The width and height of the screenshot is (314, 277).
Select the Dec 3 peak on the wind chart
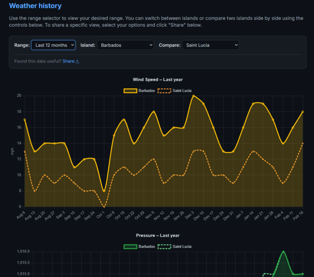tap(194, 96)
